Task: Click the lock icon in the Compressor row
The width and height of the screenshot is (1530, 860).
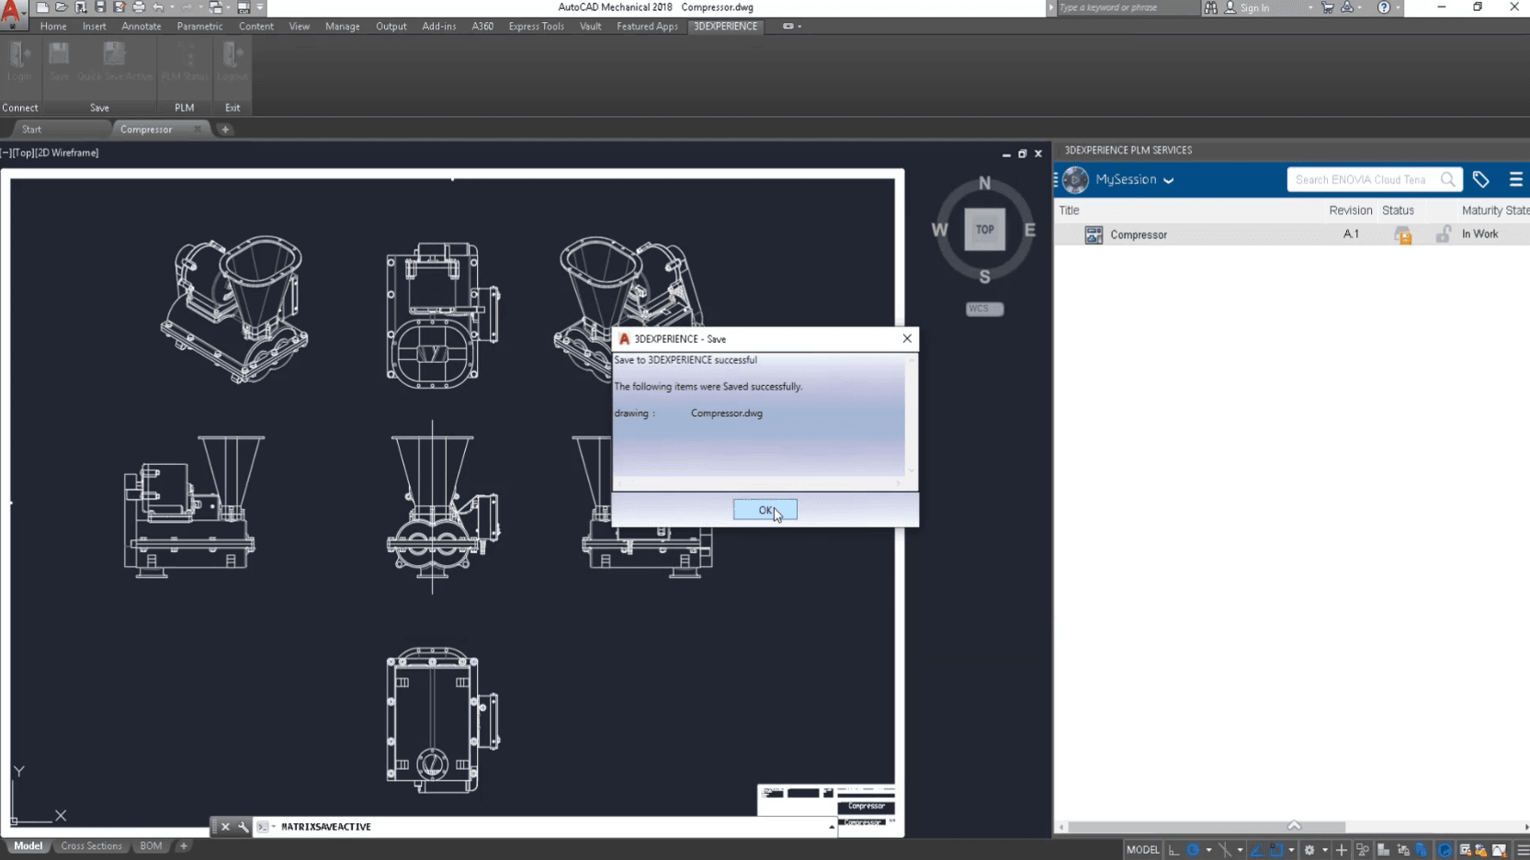Action: pyautogui.click(x=1444, y=234)
